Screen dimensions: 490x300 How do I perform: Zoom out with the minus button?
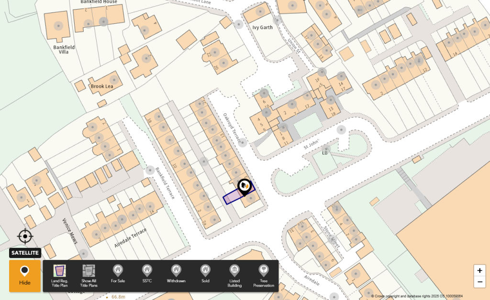tap(479, 282)
